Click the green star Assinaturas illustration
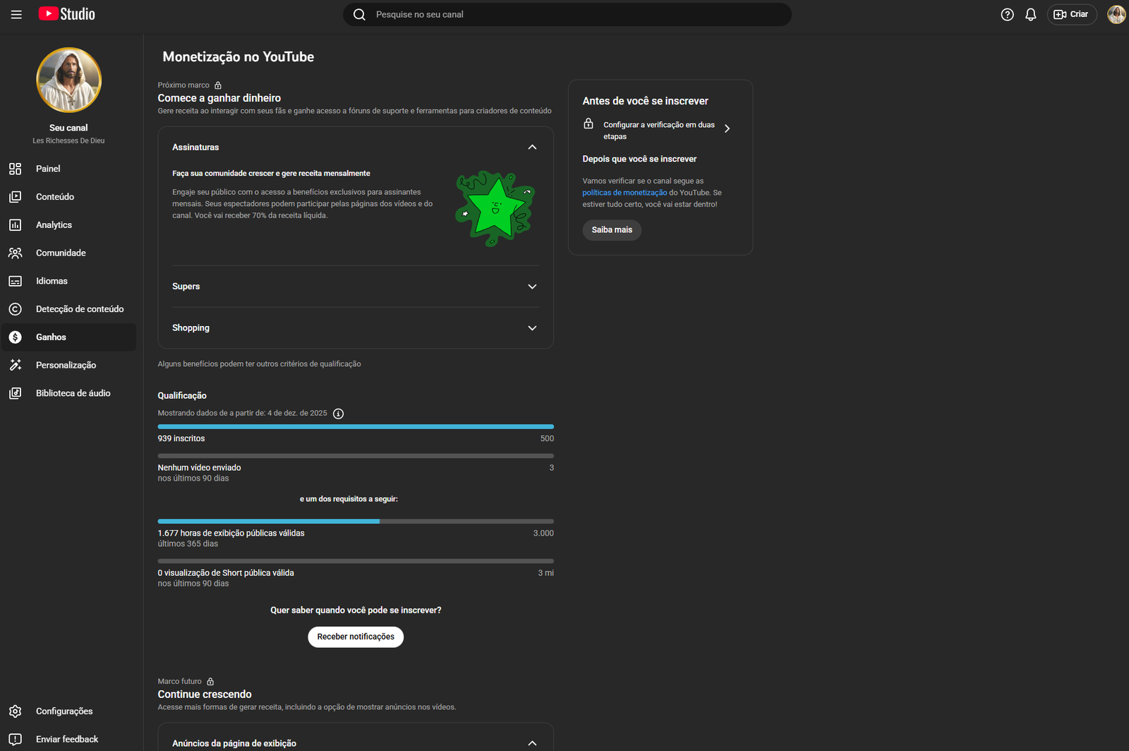The image size is (1129, 751). pyautogui.click(x=495, y=208)
